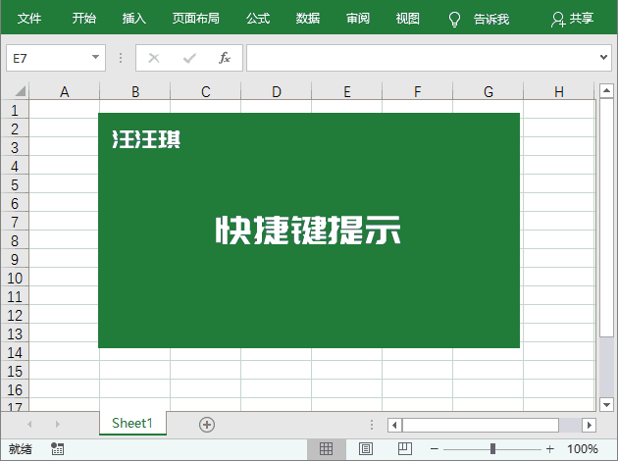Click the tab bar split dots handle
The image size is (618, 461).
372,425
